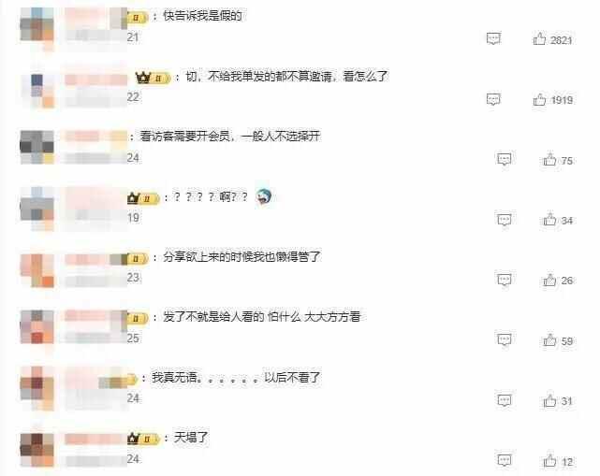Like the '发了不就是给人看的' comment

tap(549, 339)
